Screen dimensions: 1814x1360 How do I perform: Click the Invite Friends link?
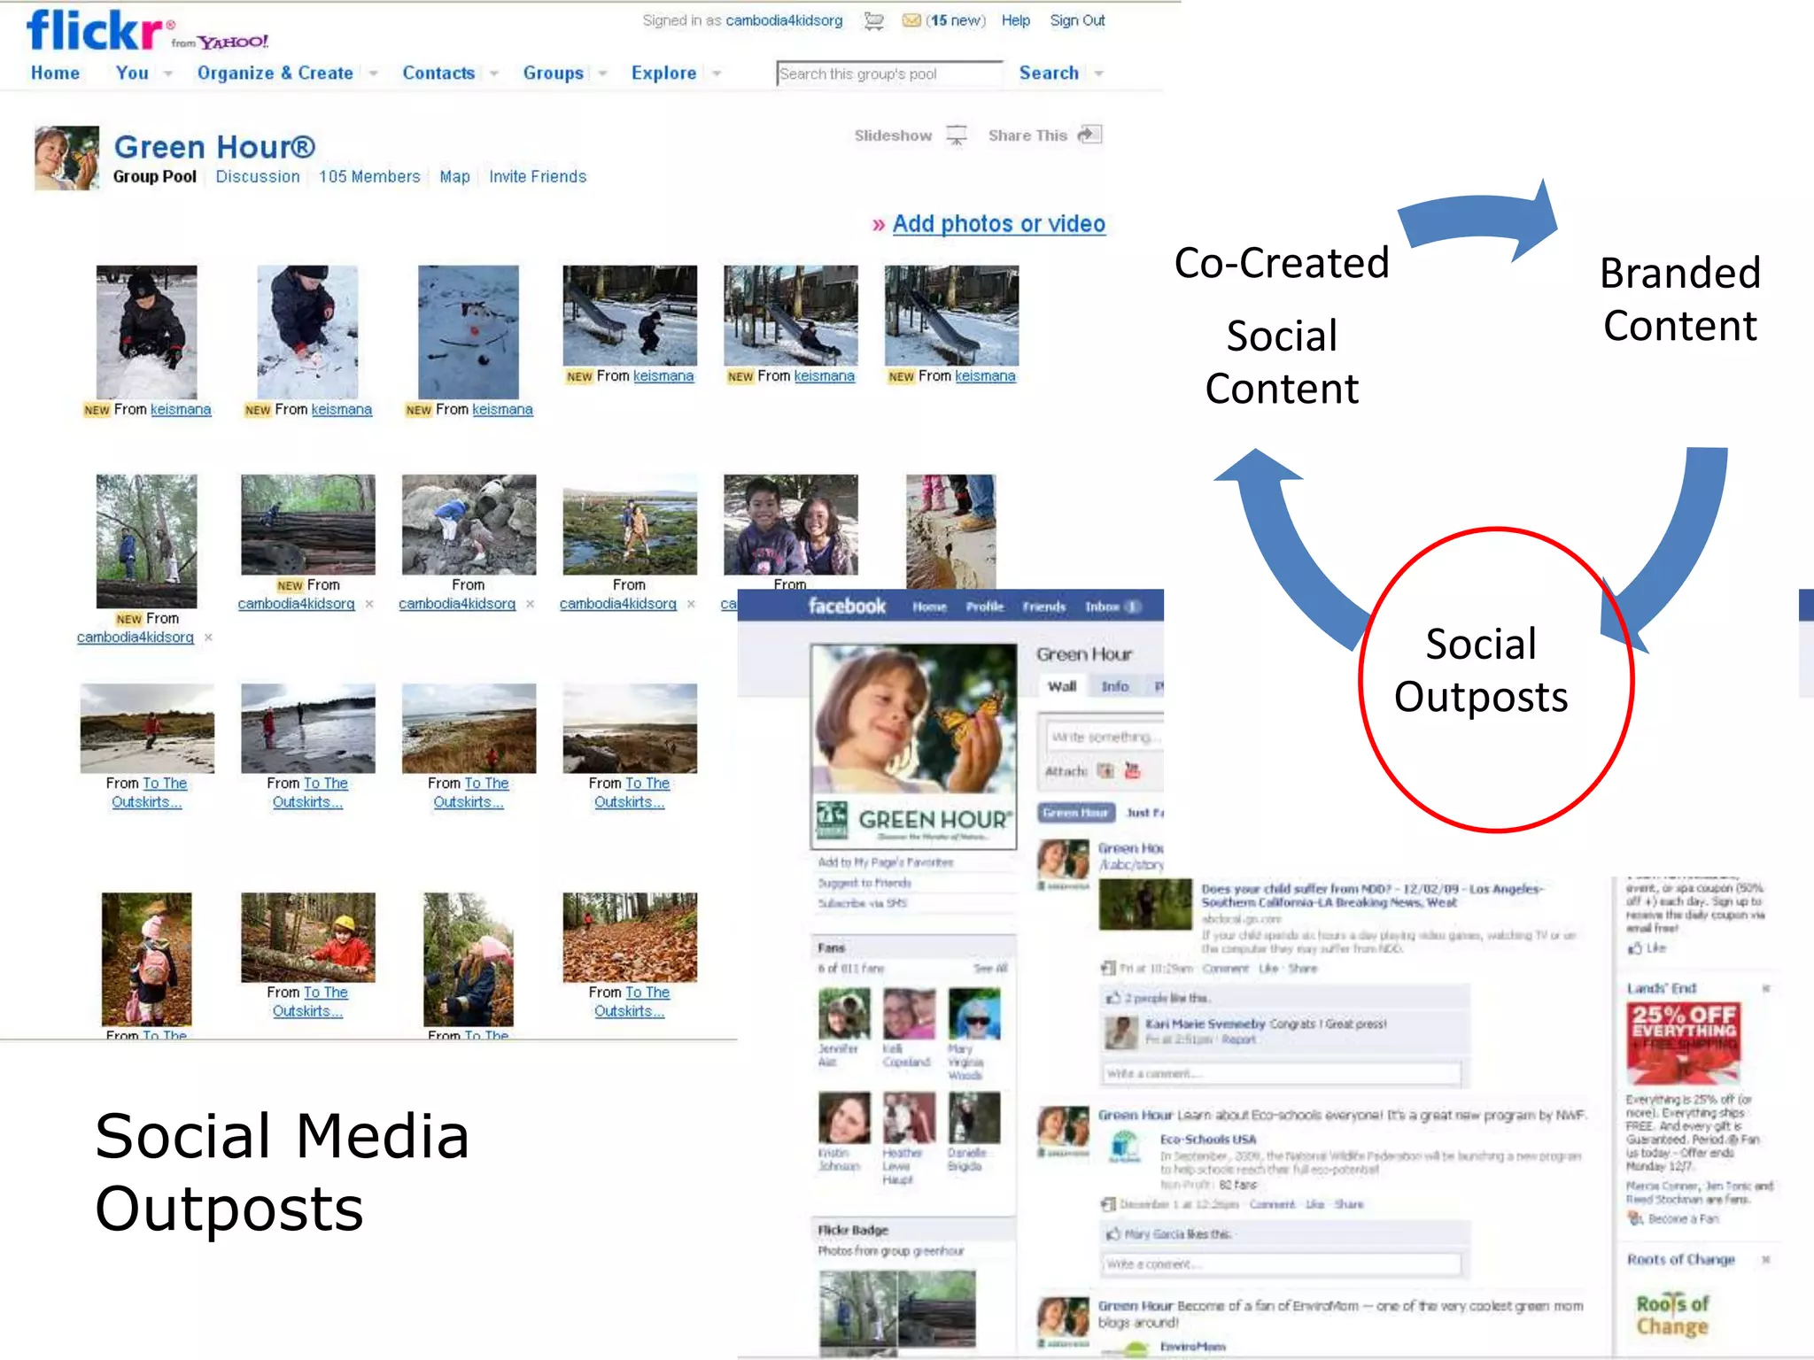[538, 177]
